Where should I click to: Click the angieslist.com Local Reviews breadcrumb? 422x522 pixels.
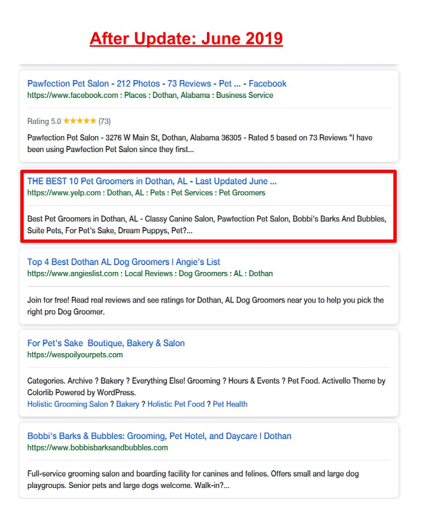tap(150, 274)
